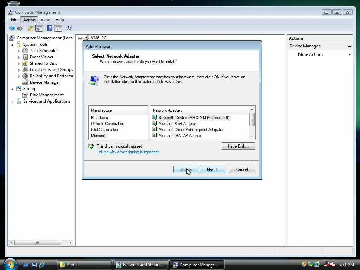
Task: Click console tree horizontal scrollbar thumb
Action: pos(38,243)
